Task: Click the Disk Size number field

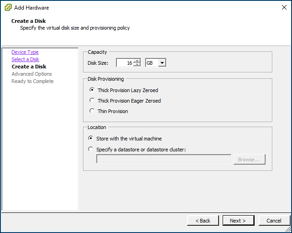Action: pyautogui.click(x=125, y=63)
